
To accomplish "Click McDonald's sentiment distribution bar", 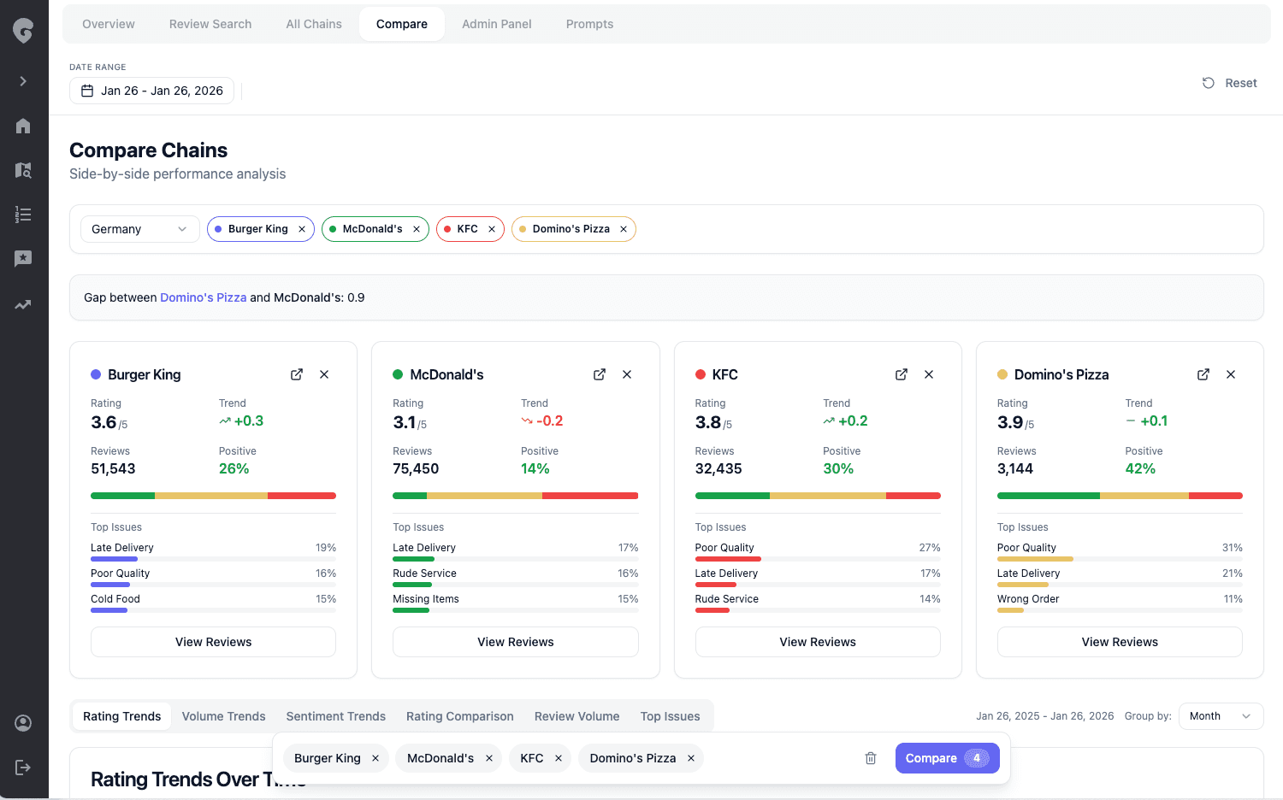I will 515,496.
